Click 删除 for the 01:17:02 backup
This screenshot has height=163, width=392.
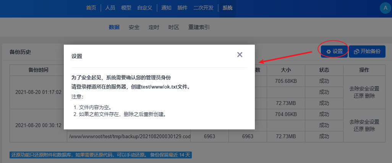[370, 96]
